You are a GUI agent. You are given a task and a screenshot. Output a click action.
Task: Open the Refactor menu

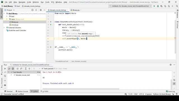(36, 2)
